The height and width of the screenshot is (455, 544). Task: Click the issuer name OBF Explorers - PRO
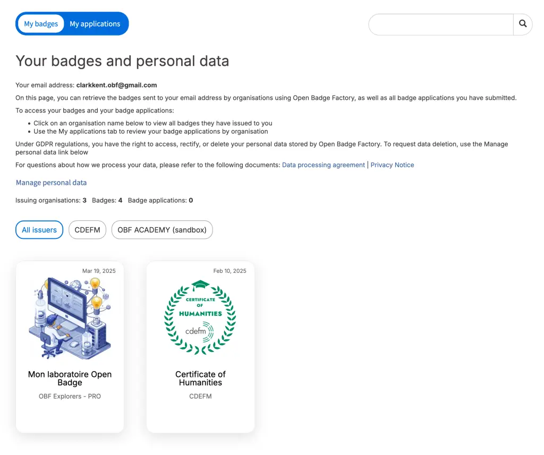[x=70, y=396]
